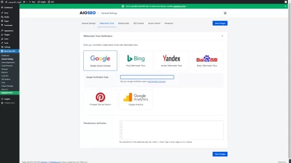This screenshot has height=163, width=291.
Task: Open Social Networks submenu item
Action: point(7,66)
